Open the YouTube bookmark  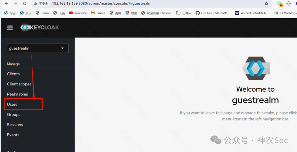78,13
